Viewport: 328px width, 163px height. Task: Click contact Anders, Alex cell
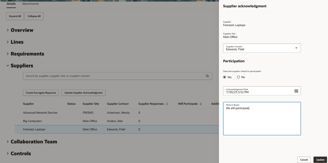pos(115,121)
